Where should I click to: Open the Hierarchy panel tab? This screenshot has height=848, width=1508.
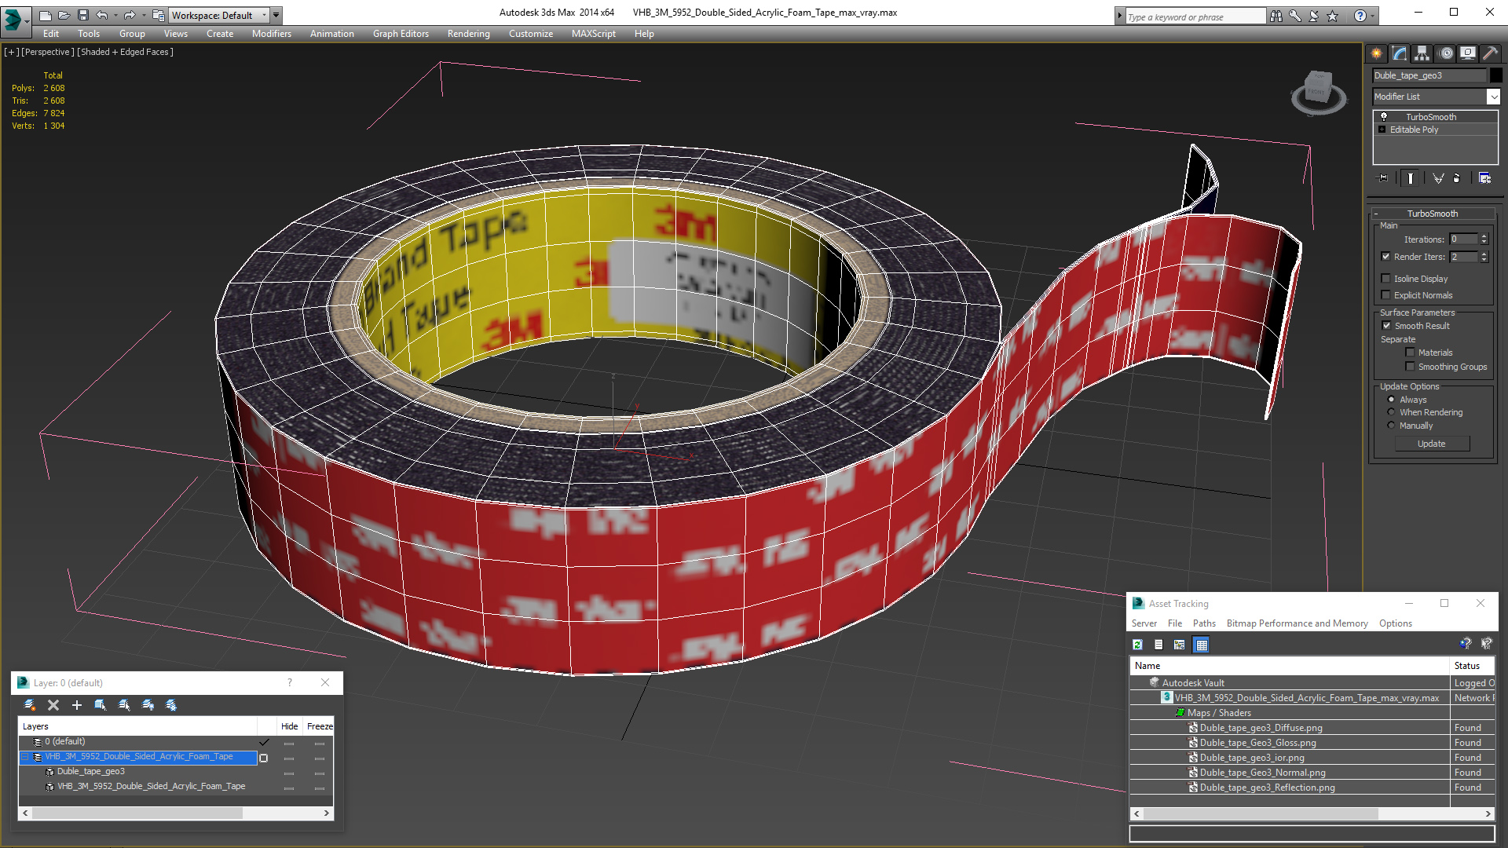tap(1422, 53)
